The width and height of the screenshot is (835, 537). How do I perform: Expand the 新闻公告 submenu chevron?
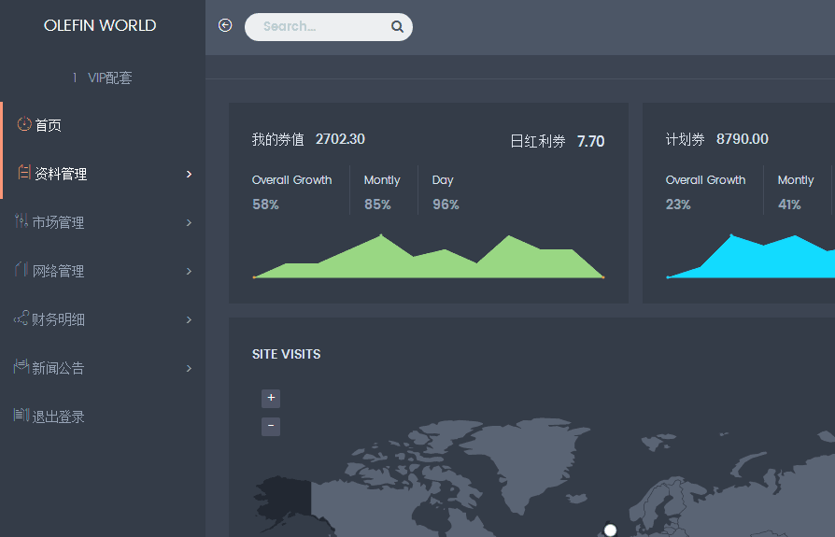point(189,368)
